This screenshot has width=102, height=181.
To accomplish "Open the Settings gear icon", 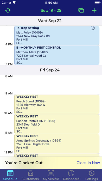I will click(92, 173).
